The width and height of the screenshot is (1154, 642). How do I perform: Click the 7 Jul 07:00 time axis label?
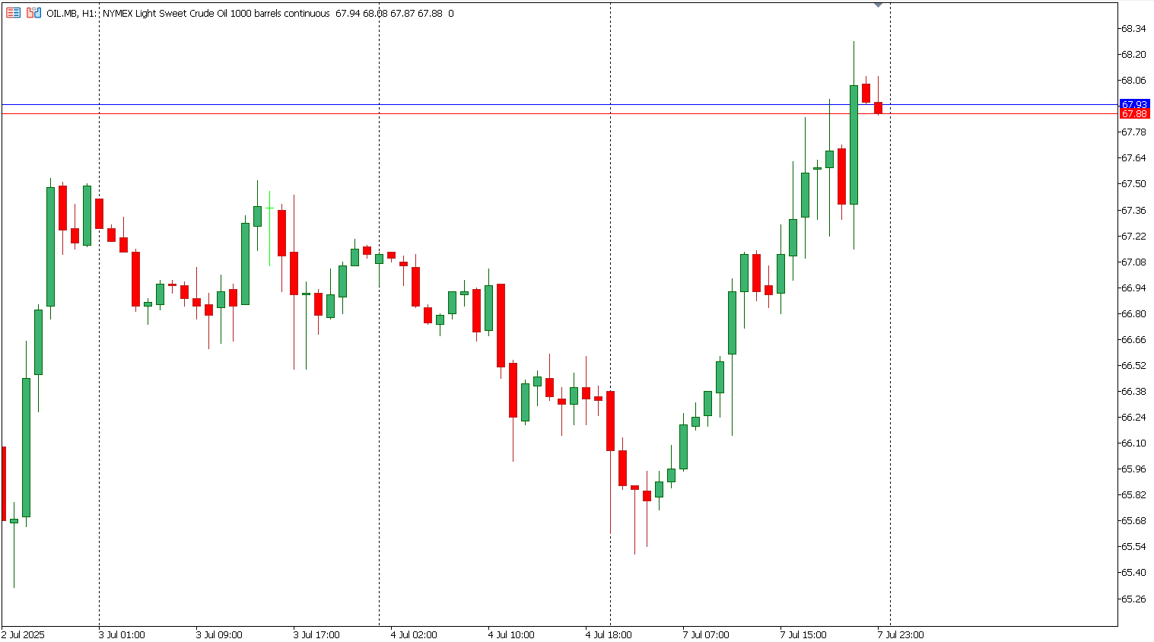(x=706, y=634)
